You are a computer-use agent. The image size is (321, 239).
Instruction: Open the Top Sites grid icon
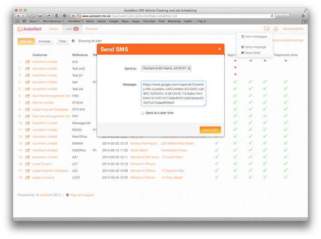point(24,21)
